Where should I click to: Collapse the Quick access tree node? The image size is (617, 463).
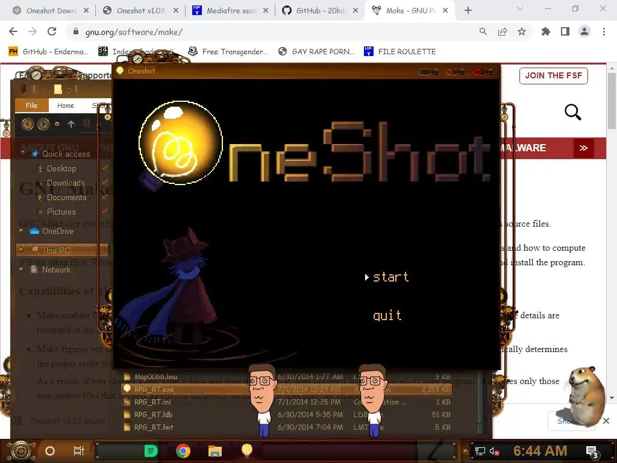click(x=22, y=152)
